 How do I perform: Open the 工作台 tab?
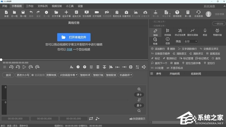tap(30, 6)
